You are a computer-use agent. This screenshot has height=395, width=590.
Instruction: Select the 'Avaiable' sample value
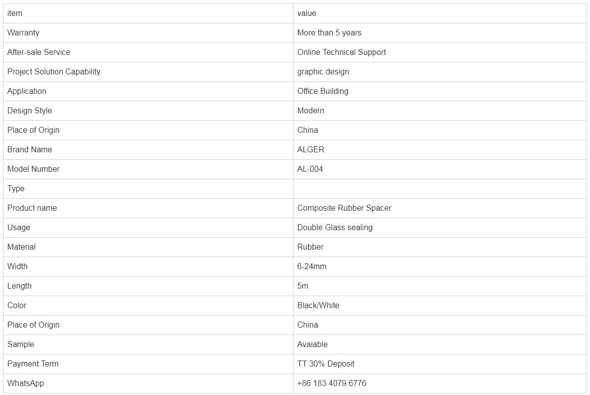[312, 344]
